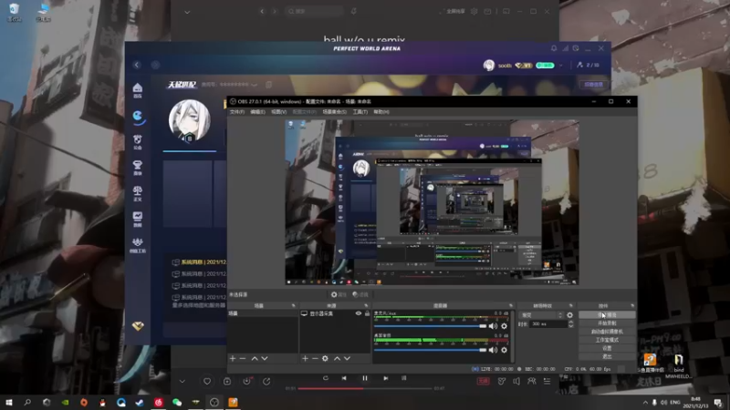Open the NetEase Music icon in the taskbar
The height and width of the screenshot is (410, 730).
tap(158, 402)
